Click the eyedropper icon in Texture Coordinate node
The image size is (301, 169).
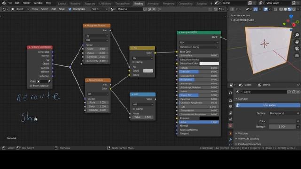click(x=49, y=81)
